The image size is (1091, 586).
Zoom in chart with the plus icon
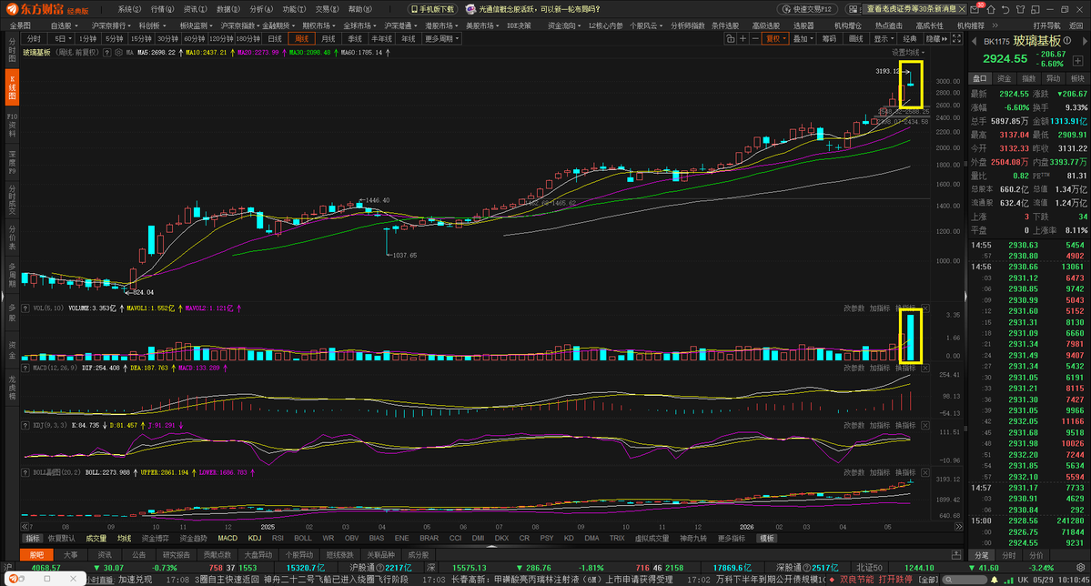click(x=743, y=39)
